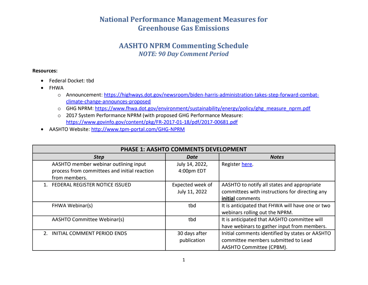This screenshot has width=368, height=285.
Task: Click note 'have webinars to gather input from members.'
Action: (274, 226)
